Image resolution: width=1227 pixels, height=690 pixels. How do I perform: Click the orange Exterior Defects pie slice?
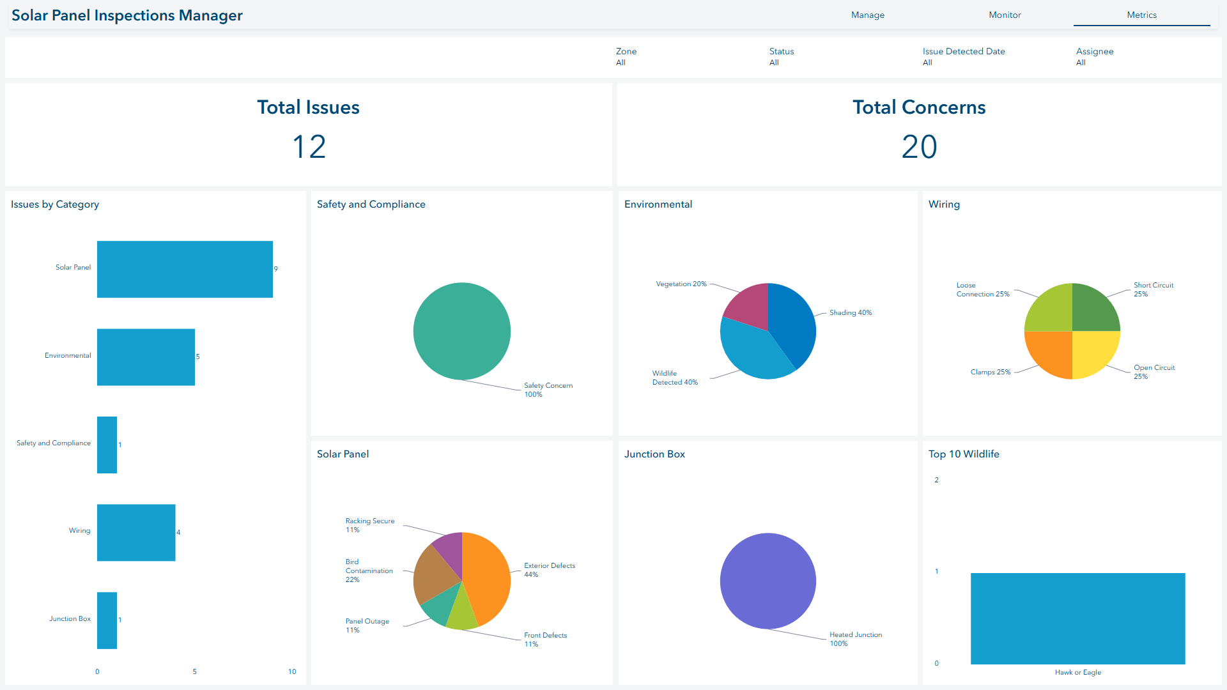(487, 578)
